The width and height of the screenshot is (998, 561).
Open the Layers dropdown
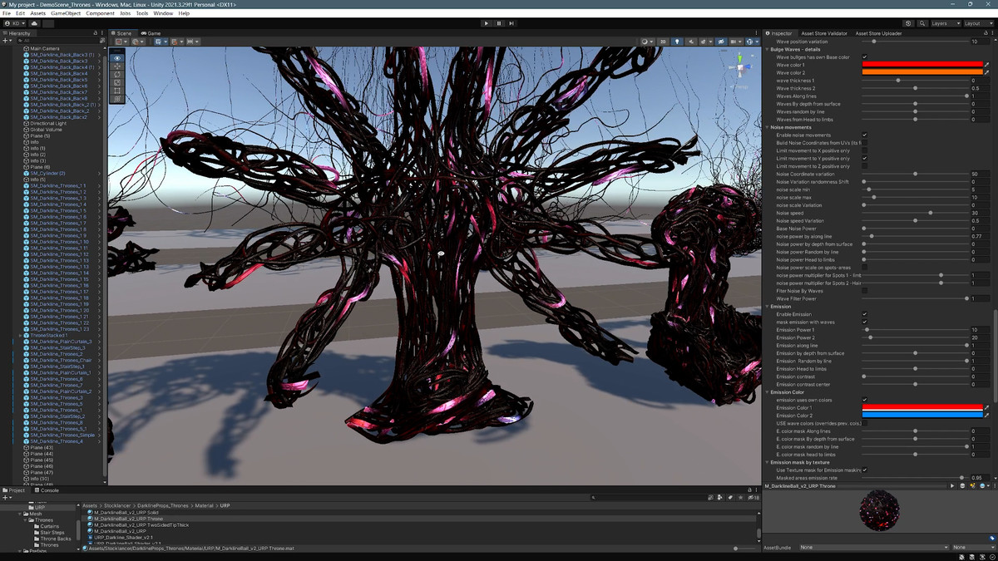(946, 23)
